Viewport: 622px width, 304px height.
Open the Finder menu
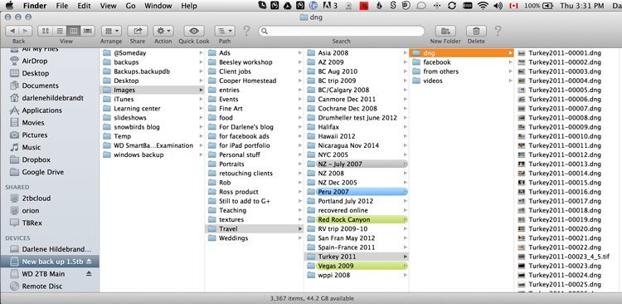coord(35,6)
